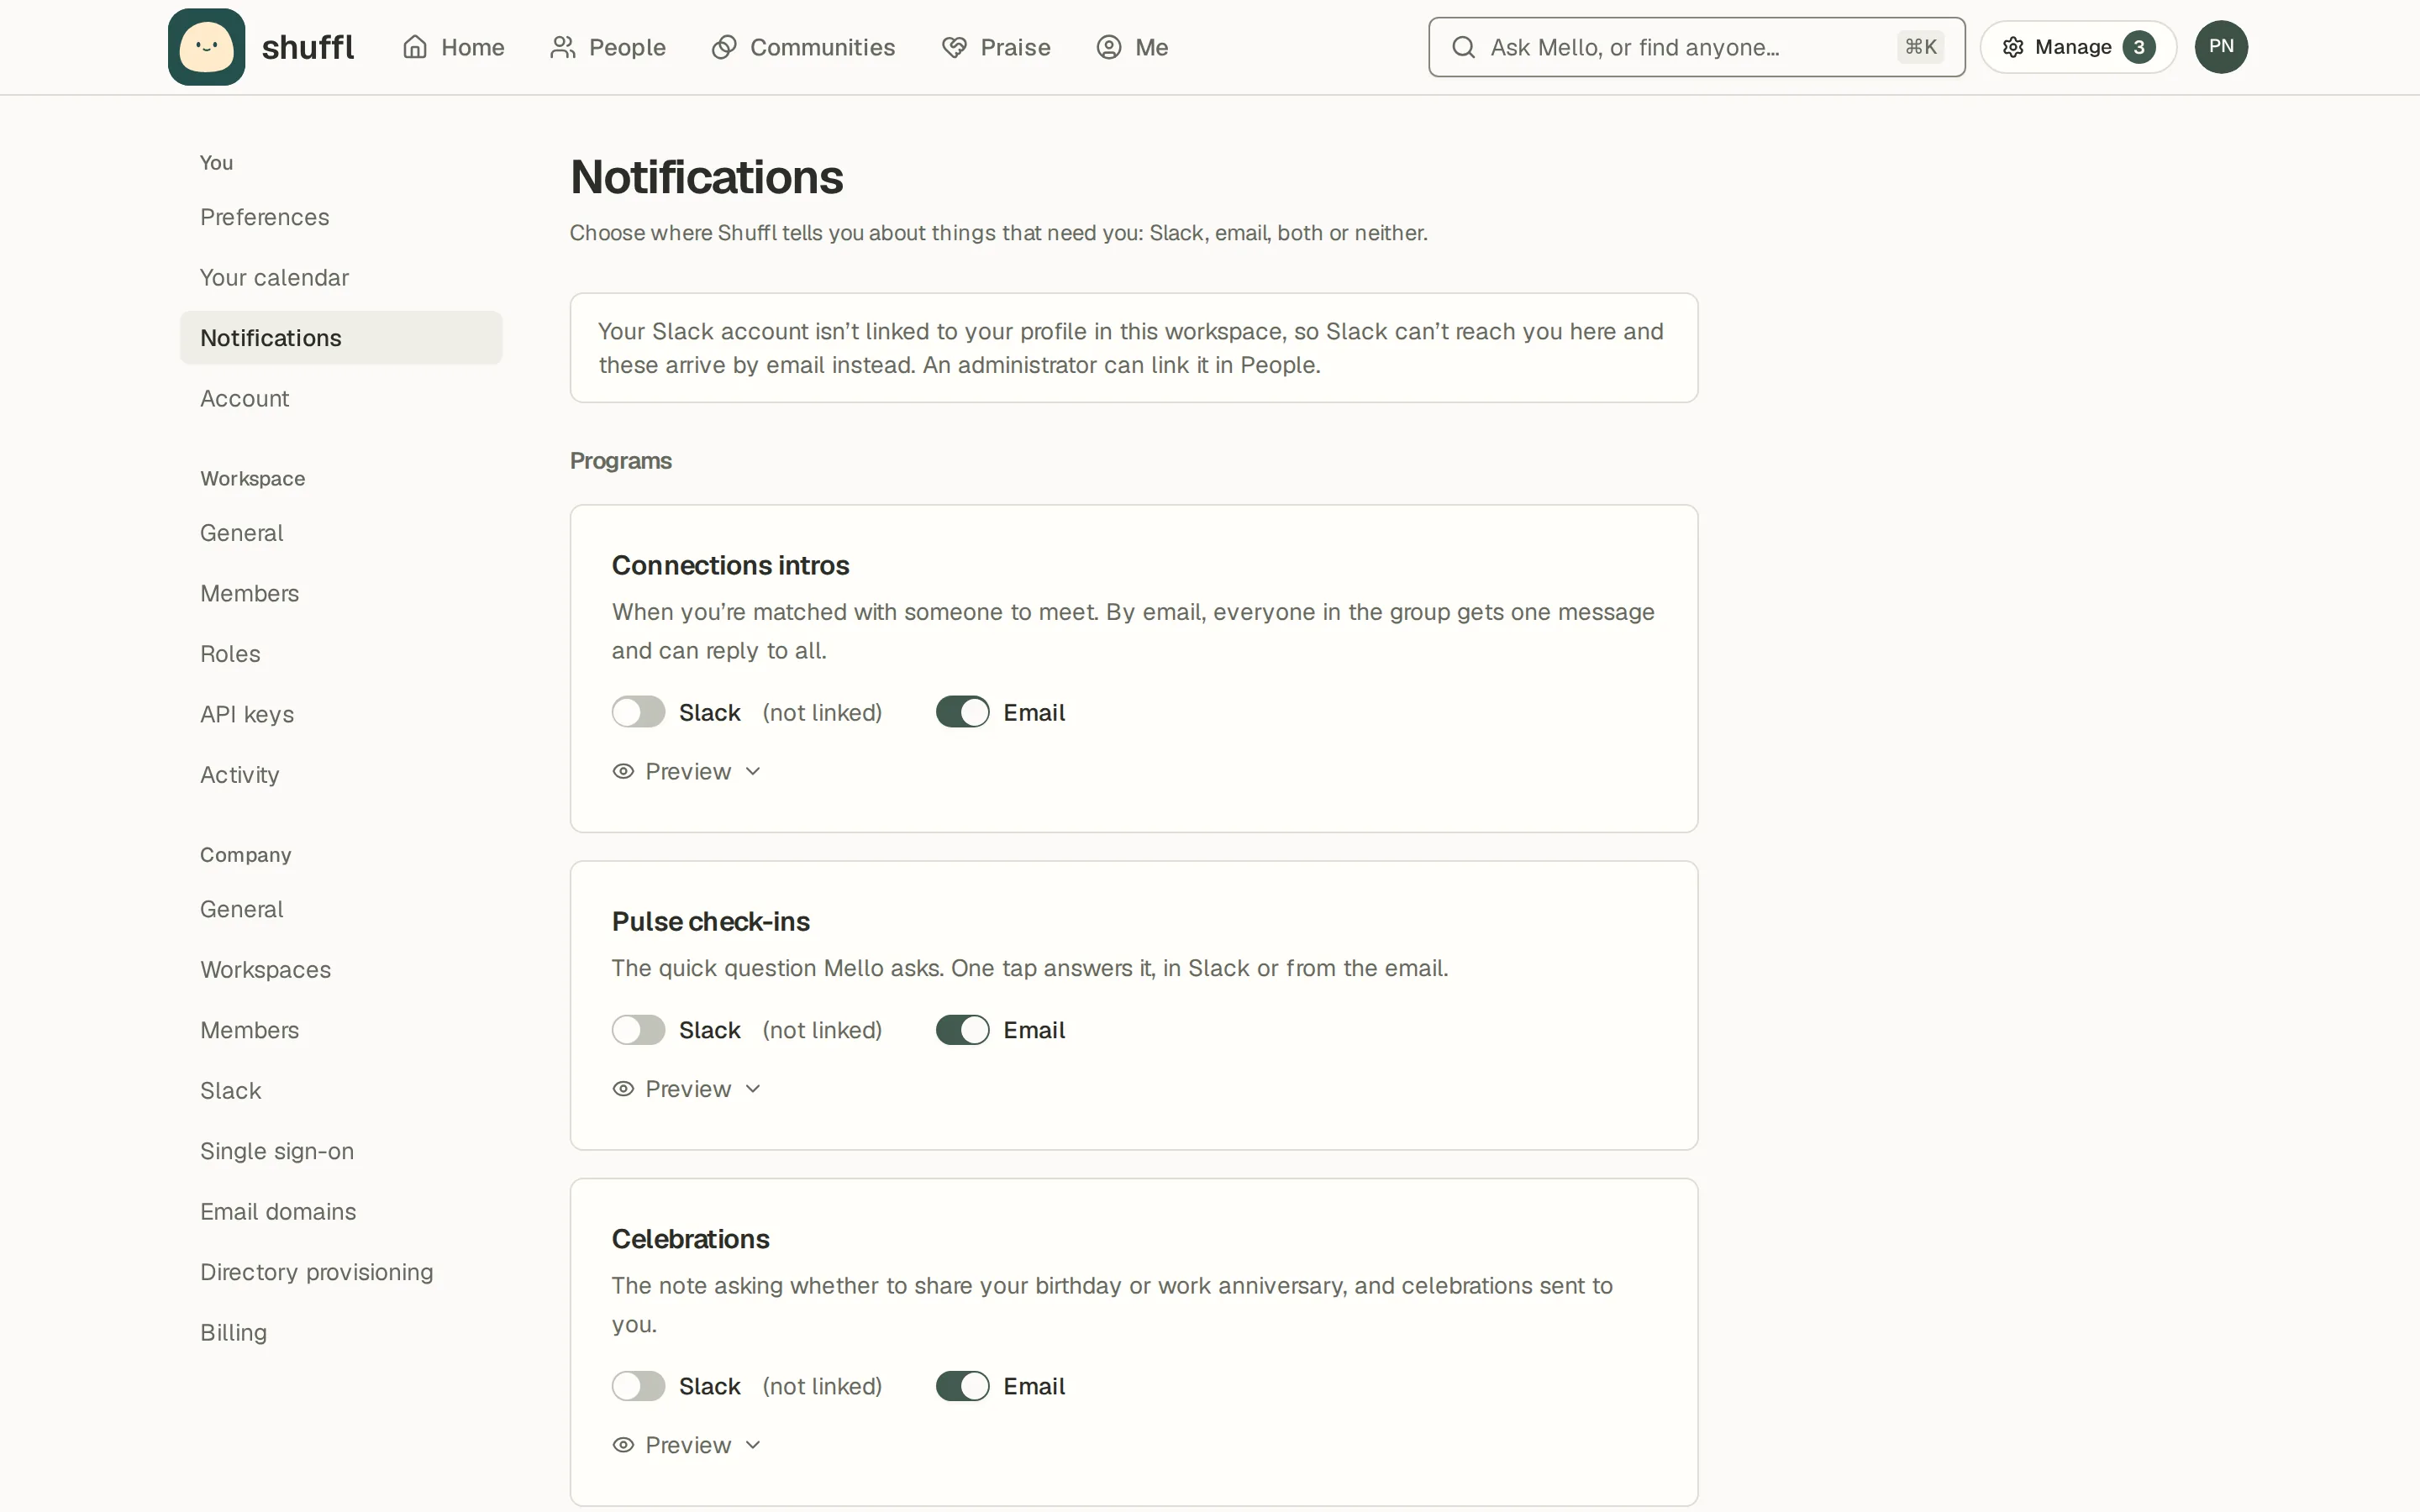This screenshot has height=1512, width=2420.
Task: Disable Email for Pulse check-ins
Action: coord(962,1030)
